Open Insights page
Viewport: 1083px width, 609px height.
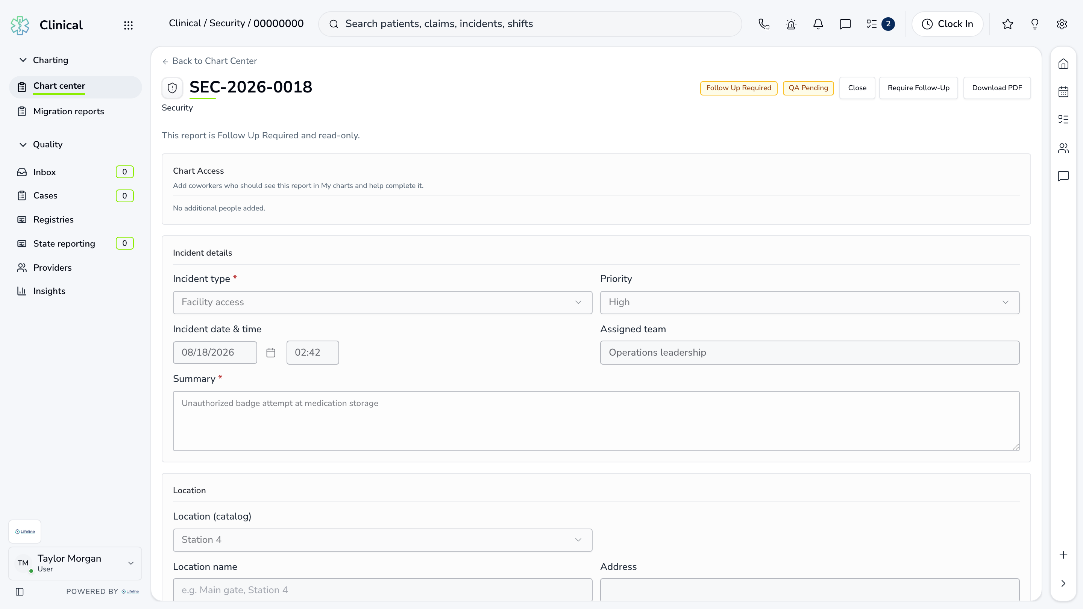(75, 291)
